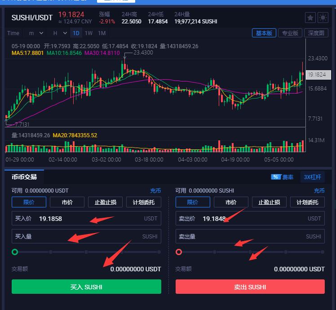
Task: Select 计划委托 on buy side
Action: (x=144, y=202)
